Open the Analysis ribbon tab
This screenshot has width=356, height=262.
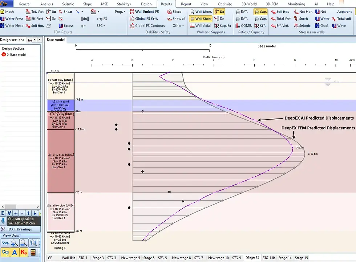[x=46, y=4]
